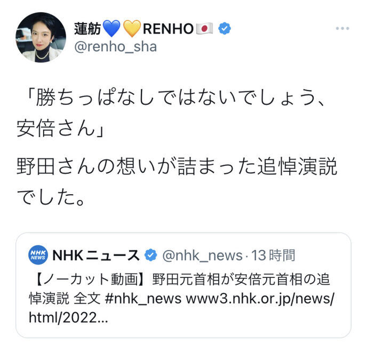Click the tweet text about 追悼演説

[x=177, y=181]
